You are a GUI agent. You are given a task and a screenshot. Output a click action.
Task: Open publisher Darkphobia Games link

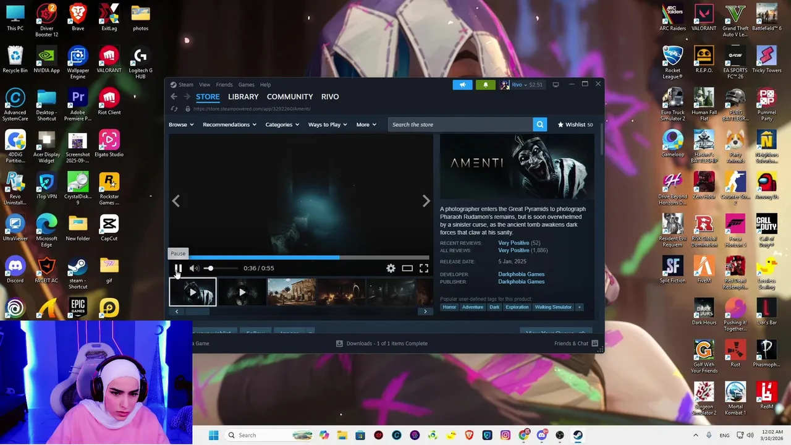coord(521,282)
